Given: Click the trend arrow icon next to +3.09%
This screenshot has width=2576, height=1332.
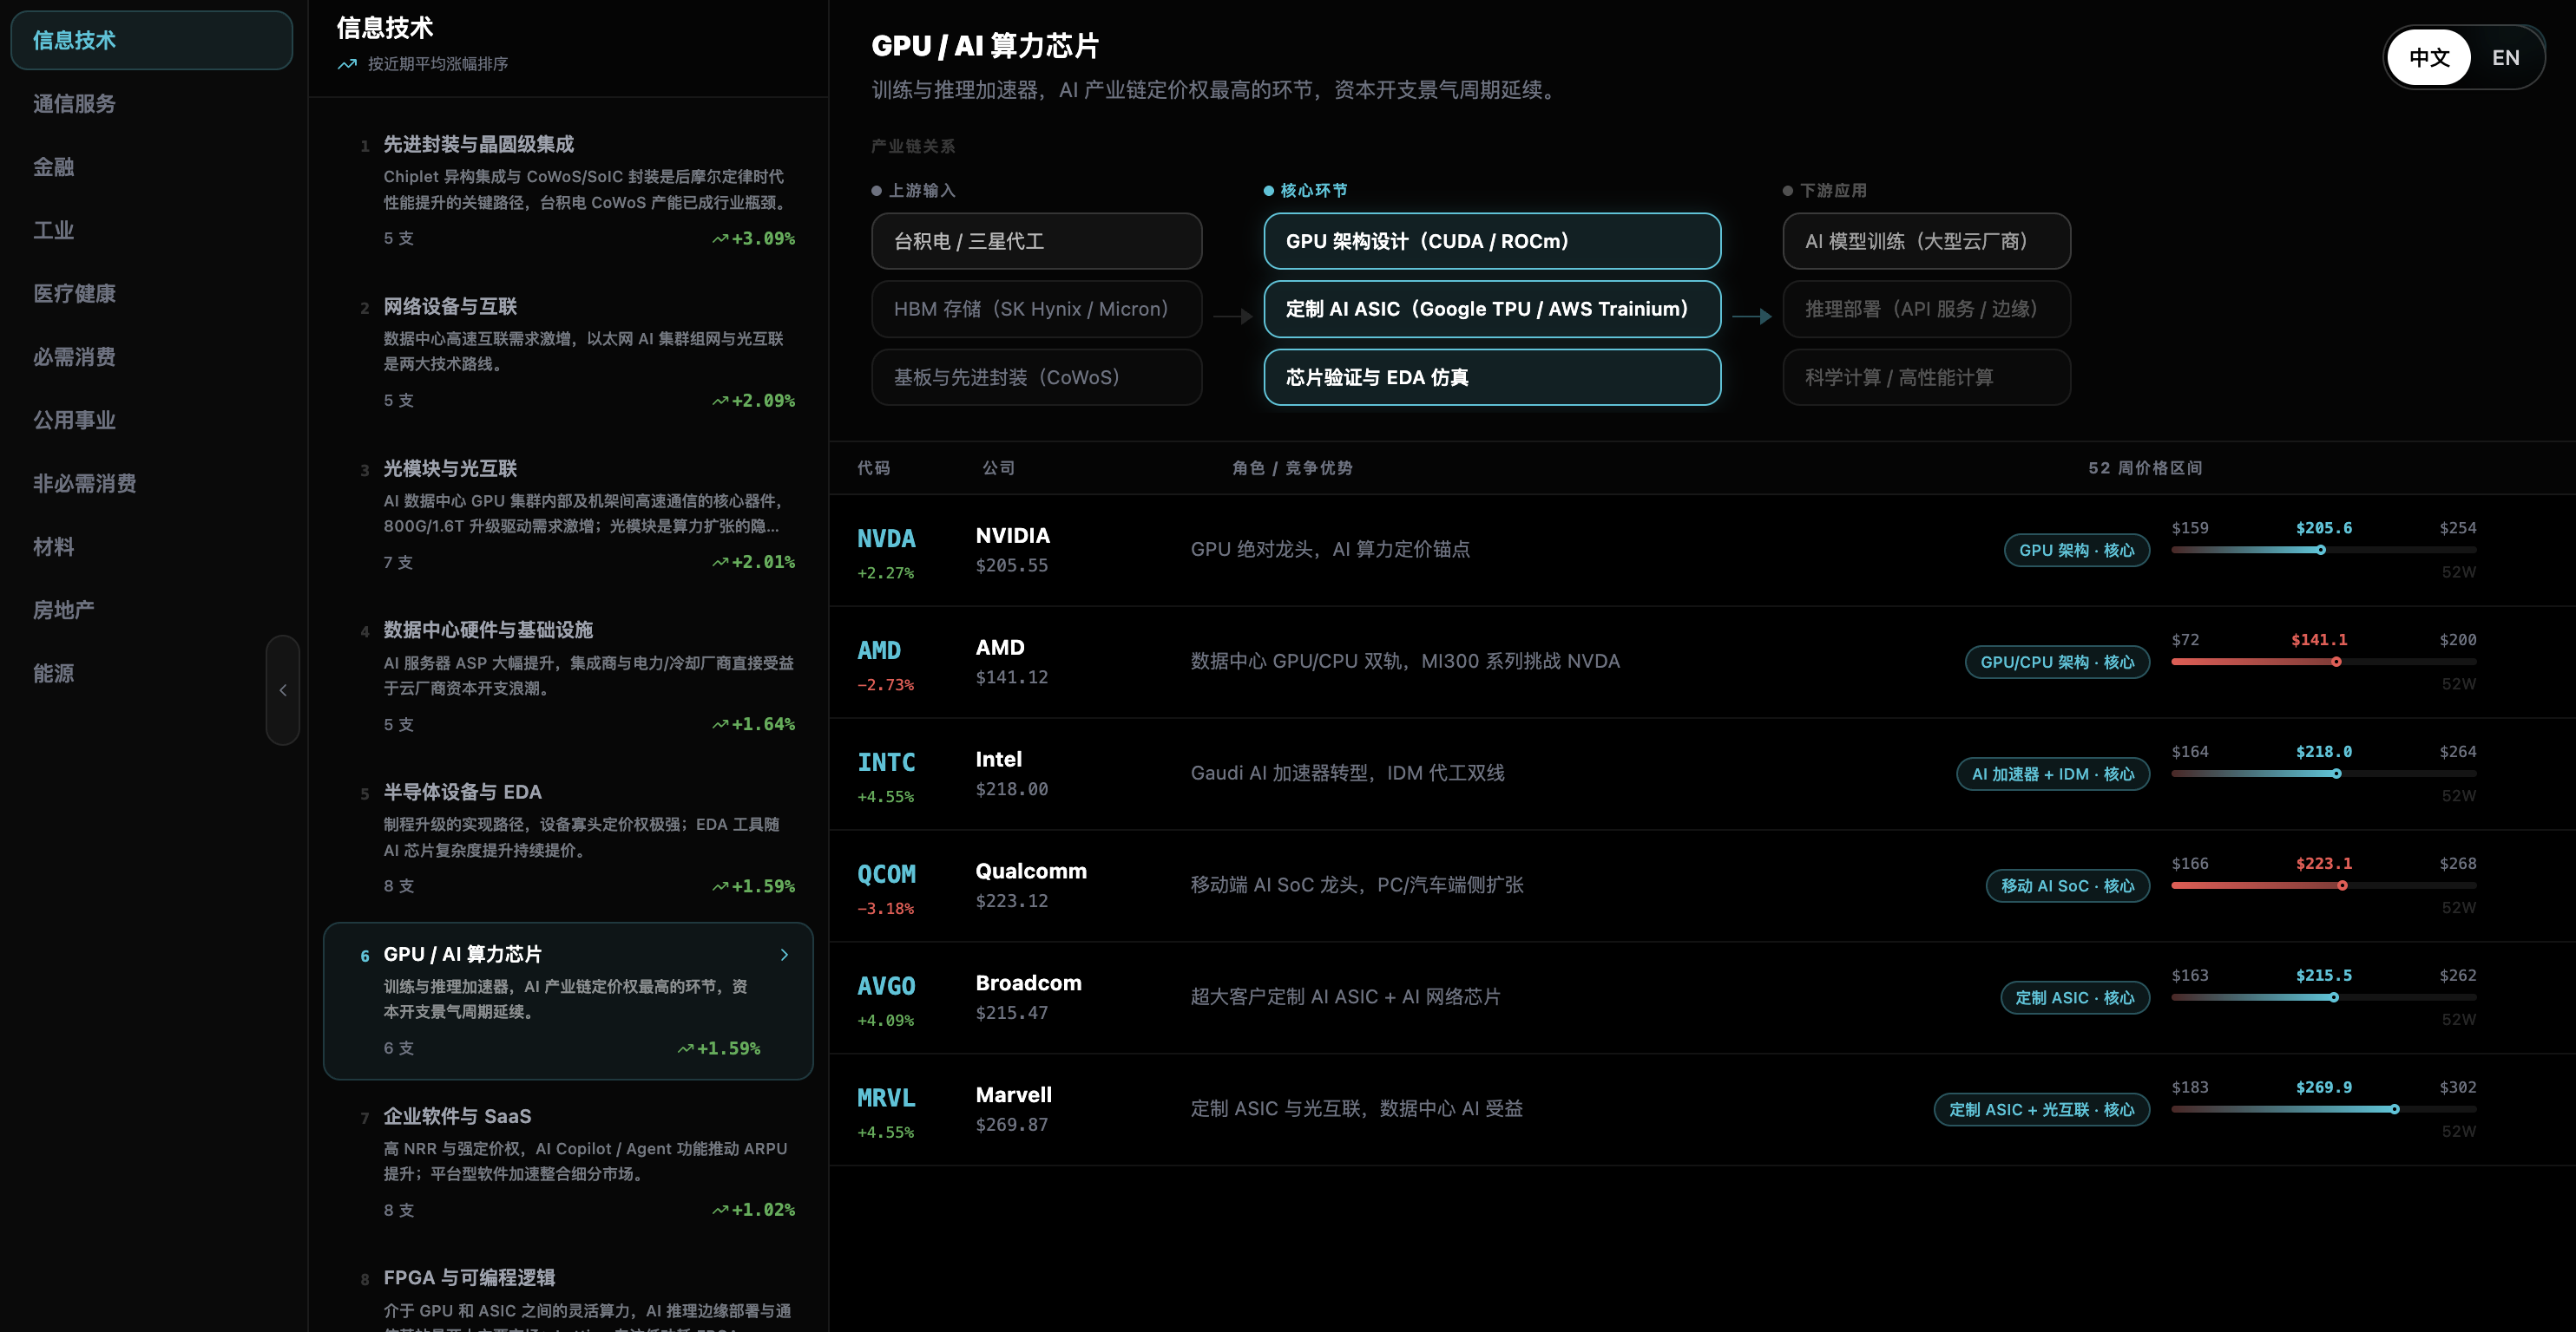Looking at the screenshot, I should click(720, 238).
